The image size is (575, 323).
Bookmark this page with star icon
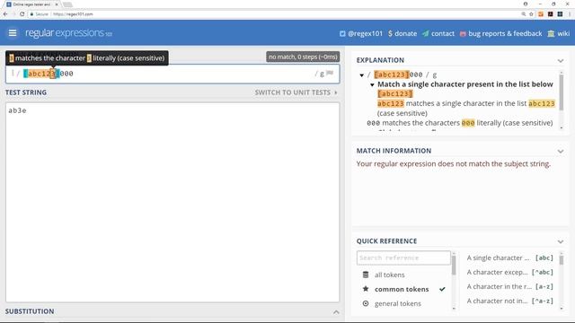(531, 14)
